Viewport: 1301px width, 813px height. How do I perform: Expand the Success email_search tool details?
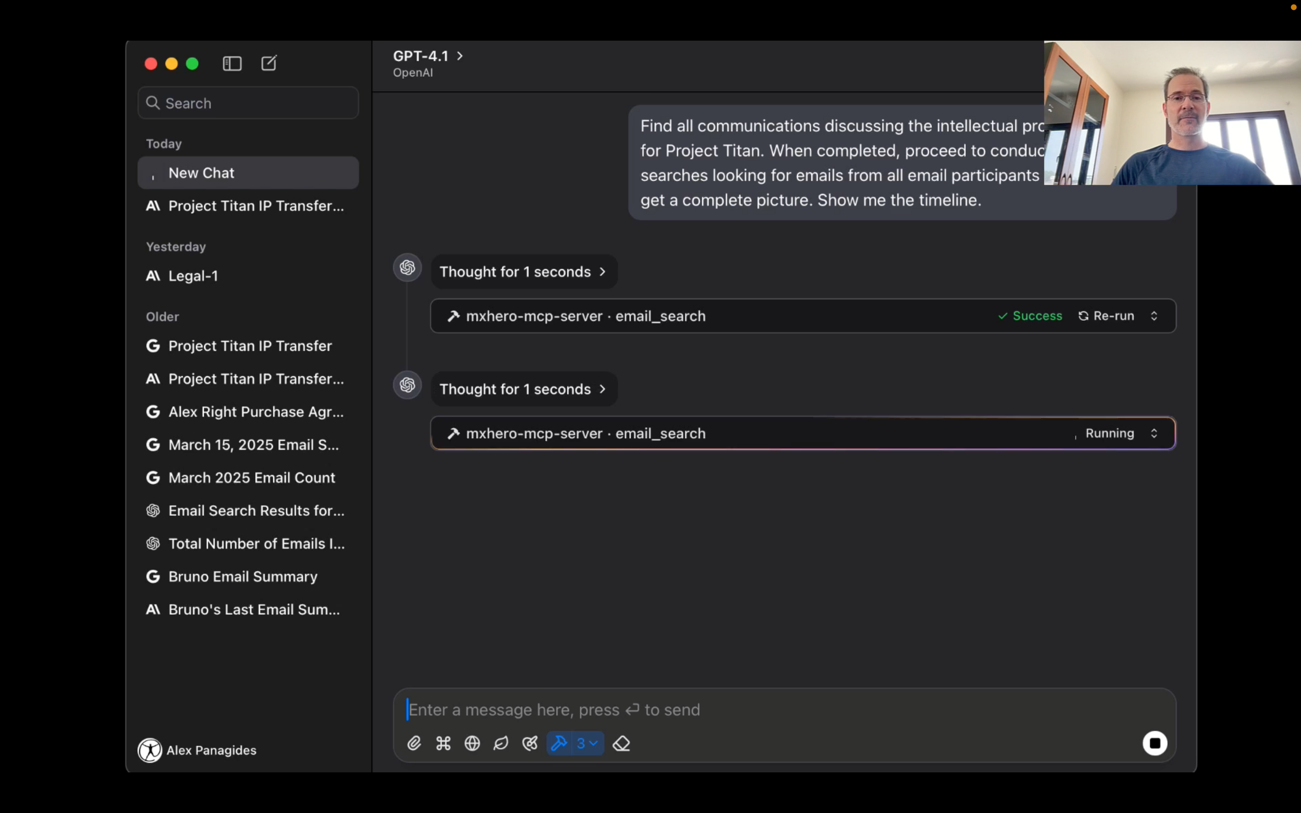coord(1154,316)
